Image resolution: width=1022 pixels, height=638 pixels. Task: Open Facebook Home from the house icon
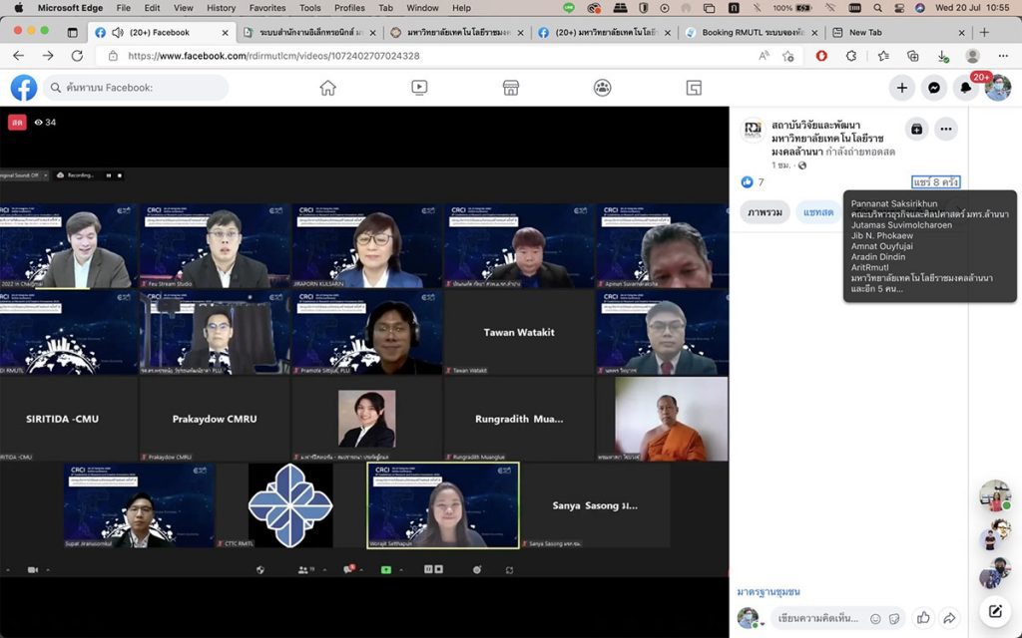(x=327, y=88)
